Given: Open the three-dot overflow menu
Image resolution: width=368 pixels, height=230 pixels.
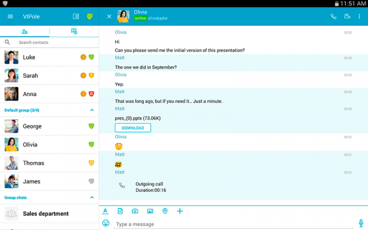Looking at the screenshot, I should tap(359, 17).
